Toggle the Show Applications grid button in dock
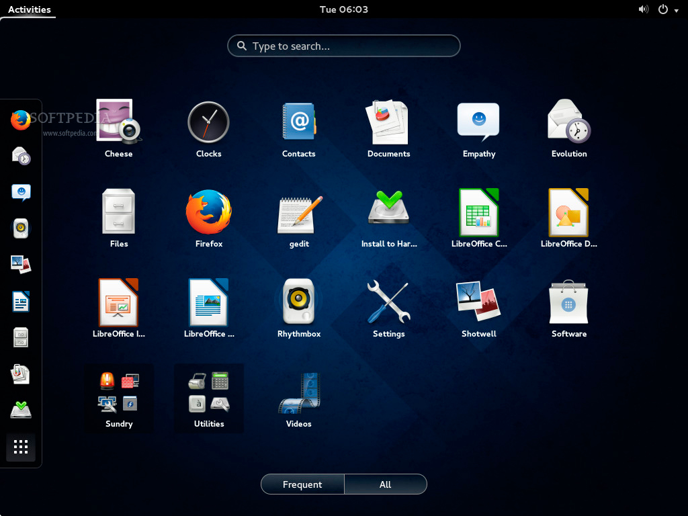Screen dimensions: 688x516 pos(21,447)
